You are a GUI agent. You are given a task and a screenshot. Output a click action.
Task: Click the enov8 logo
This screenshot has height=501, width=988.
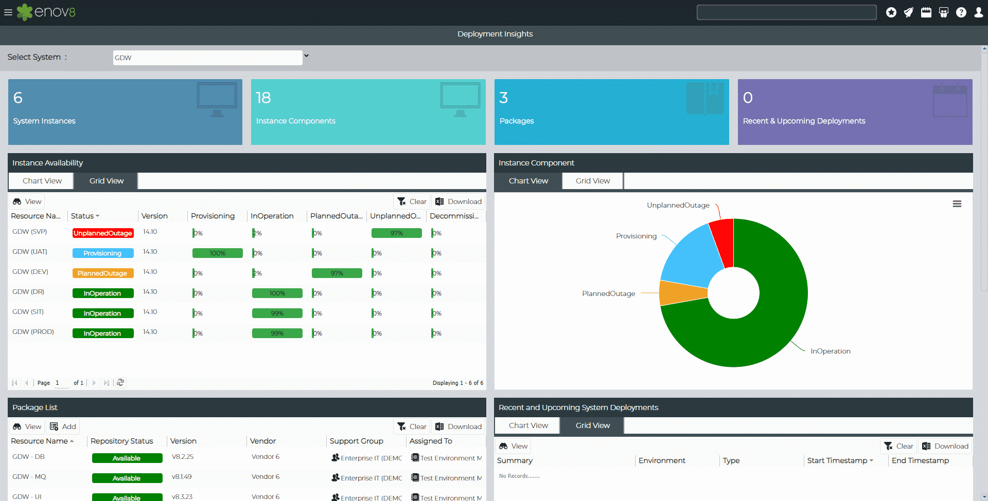46,12
